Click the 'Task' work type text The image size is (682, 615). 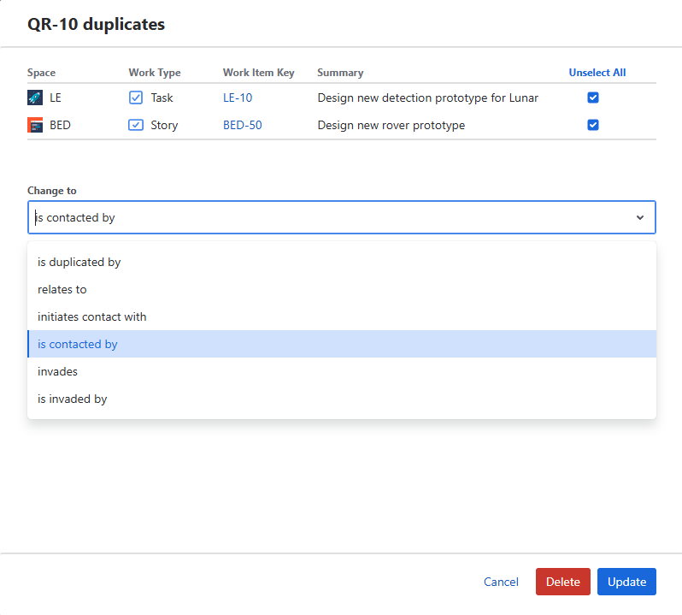[162, 98]
